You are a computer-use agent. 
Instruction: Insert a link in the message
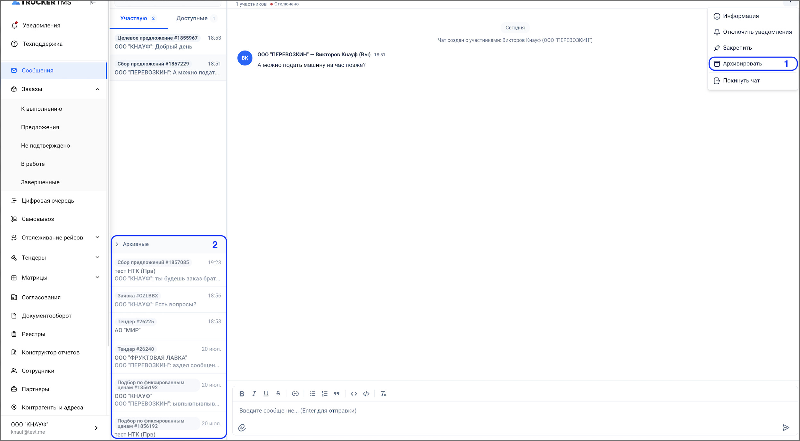tap(295, 394)
